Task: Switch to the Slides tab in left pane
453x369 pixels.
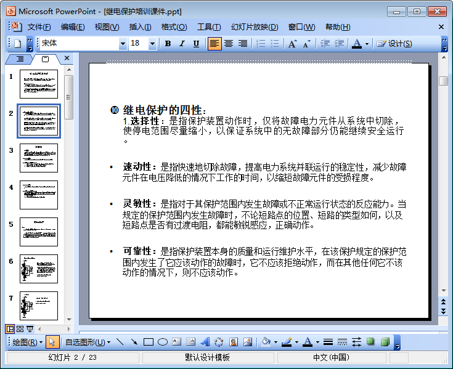Action: point(46,59)
